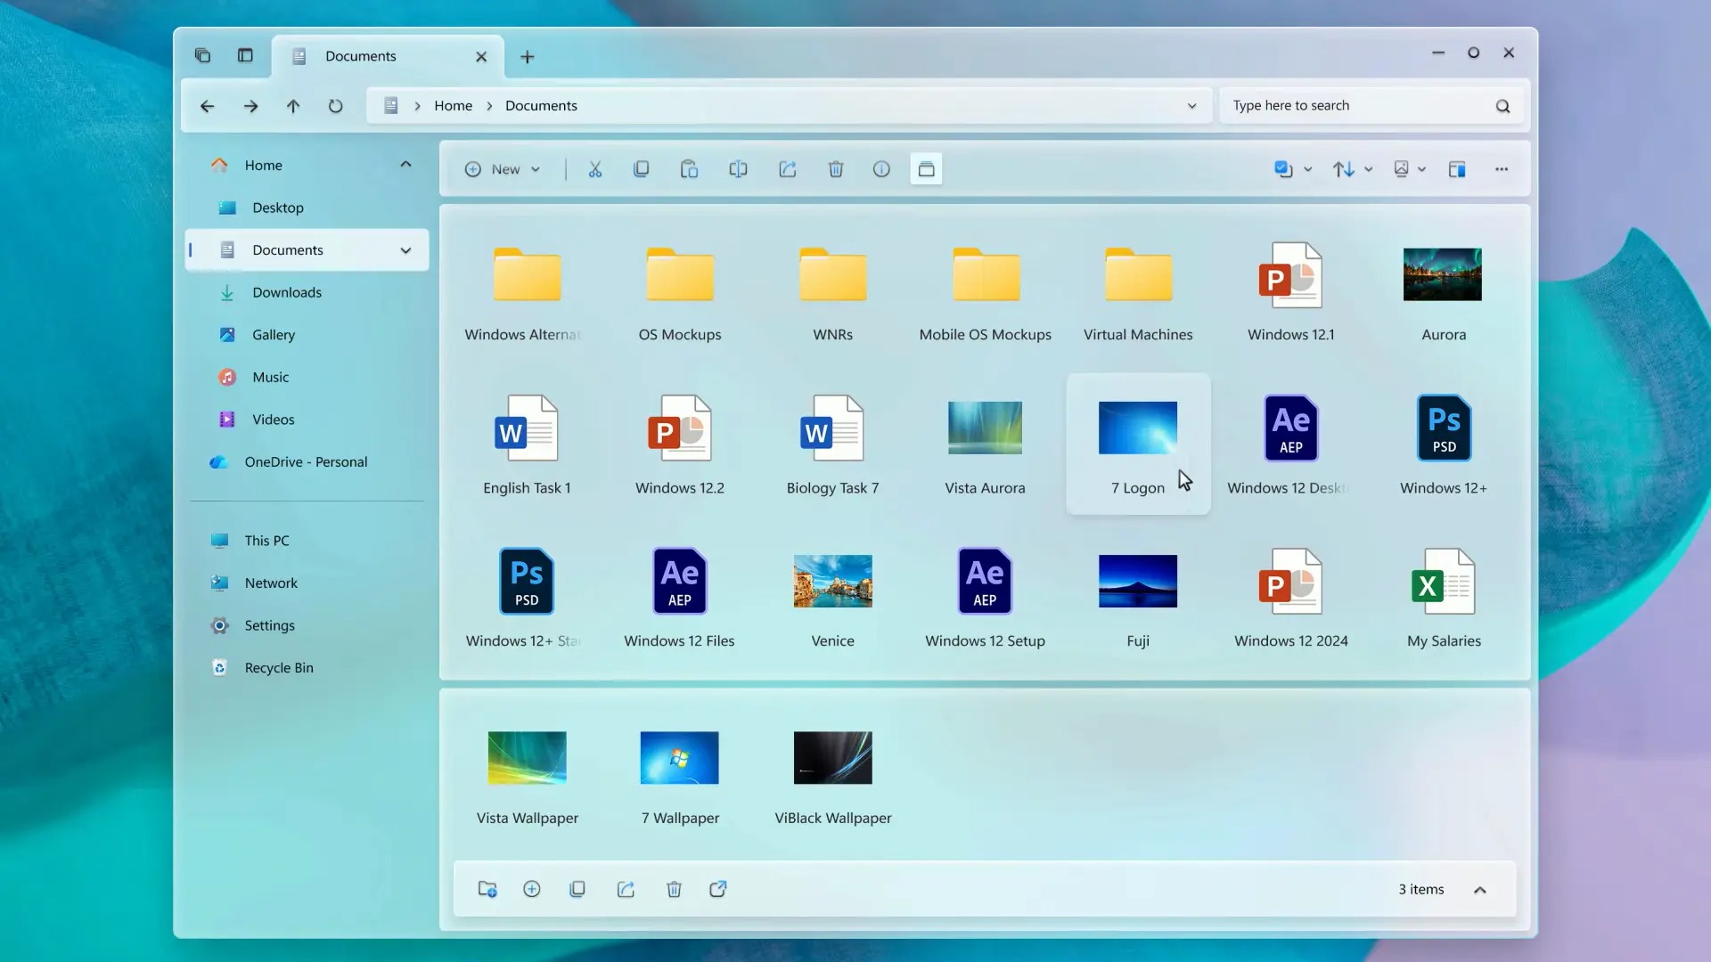
Task: Share the selection using toolbar share icon
Action: pyautogui.click(x=788, y=169)
